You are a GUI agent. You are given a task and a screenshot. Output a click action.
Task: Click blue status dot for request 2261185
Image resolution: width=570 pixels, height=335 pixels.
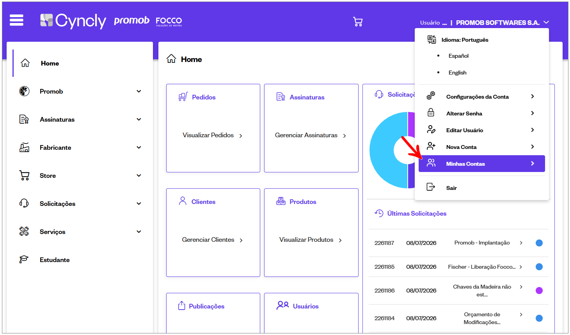539,267
